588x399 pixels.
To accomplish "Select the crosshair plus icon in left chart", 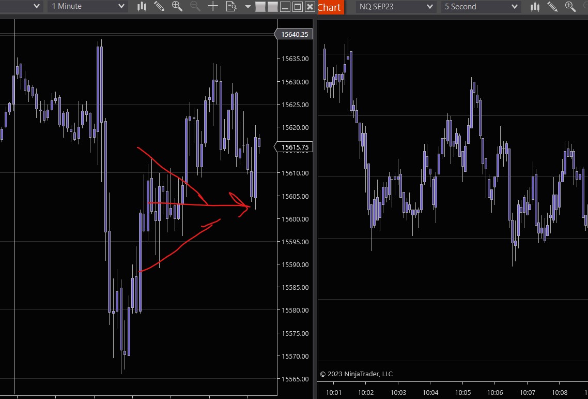I will click(213, 6).
